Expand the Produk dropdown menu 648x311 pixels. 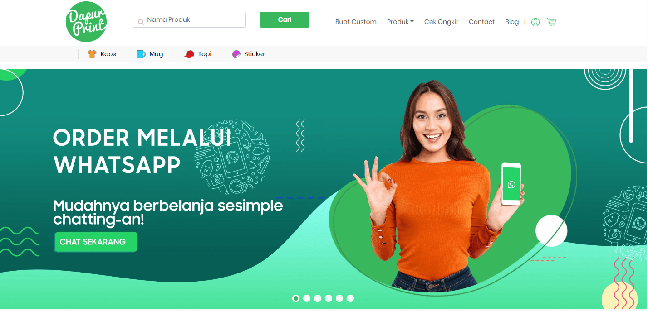pos(400,22)
